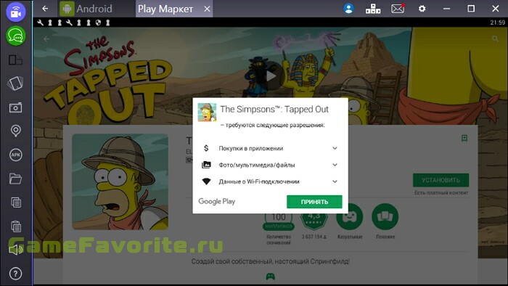Bookmark app to wishlist icon

coord(464,139)
